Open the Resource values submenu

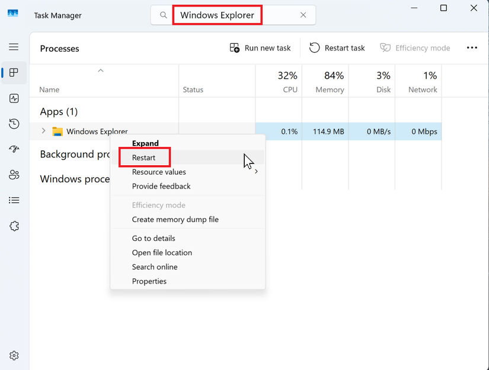(x=158, y=172)
